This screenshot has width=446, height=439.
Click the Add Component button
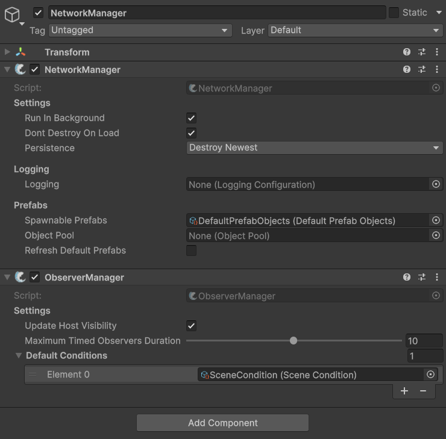[x=222, y=423]
